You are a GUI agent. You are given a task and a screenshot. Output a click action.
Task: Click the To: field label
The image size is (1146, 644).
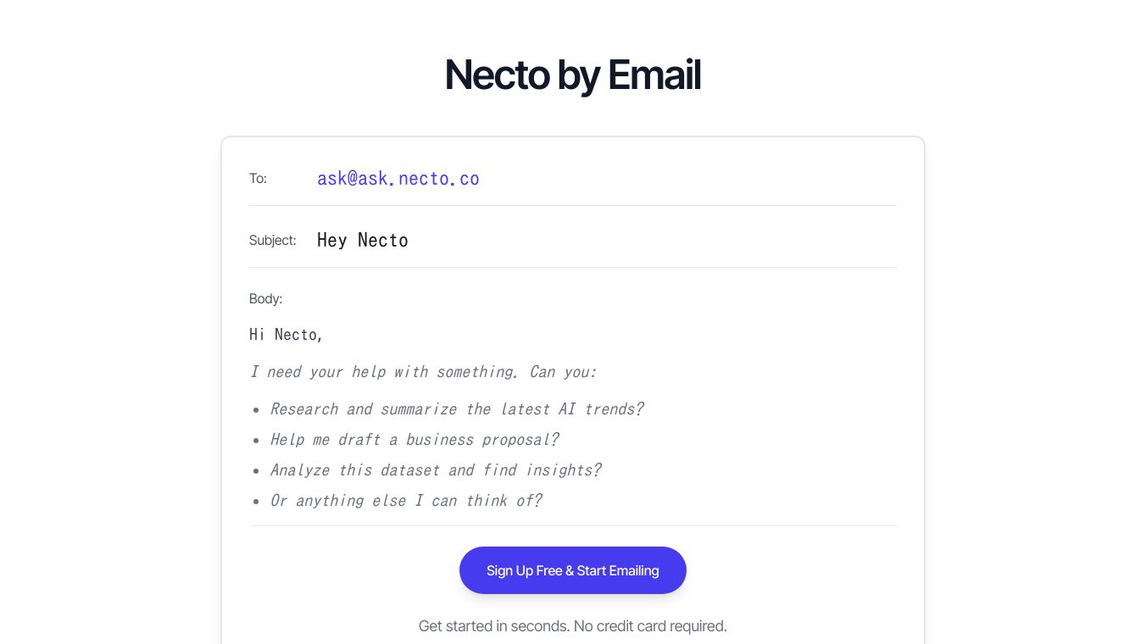pos(258,178)
